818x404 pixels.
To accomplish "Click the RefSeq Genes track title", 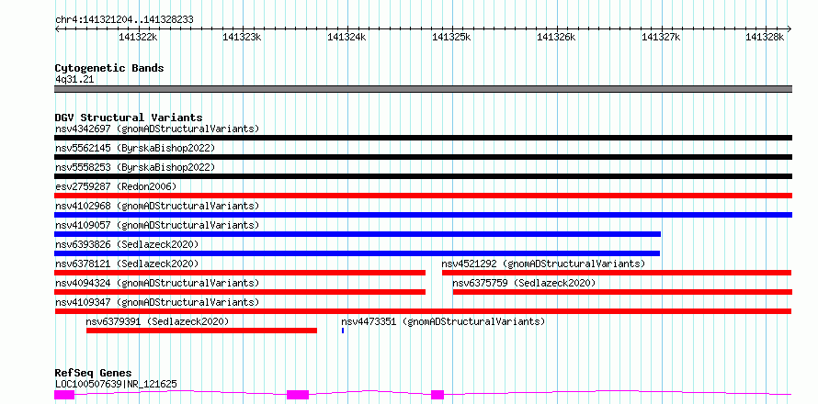I will 94,374.
